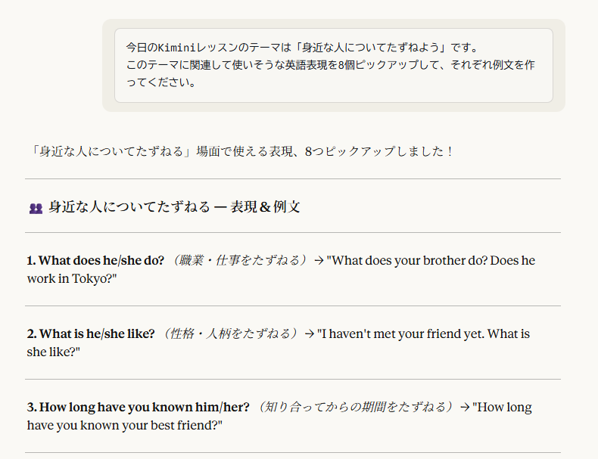Click the arrow after 知り合ってからの期間をたずねる
Screen dimensions: 598x459
[464, 407]
